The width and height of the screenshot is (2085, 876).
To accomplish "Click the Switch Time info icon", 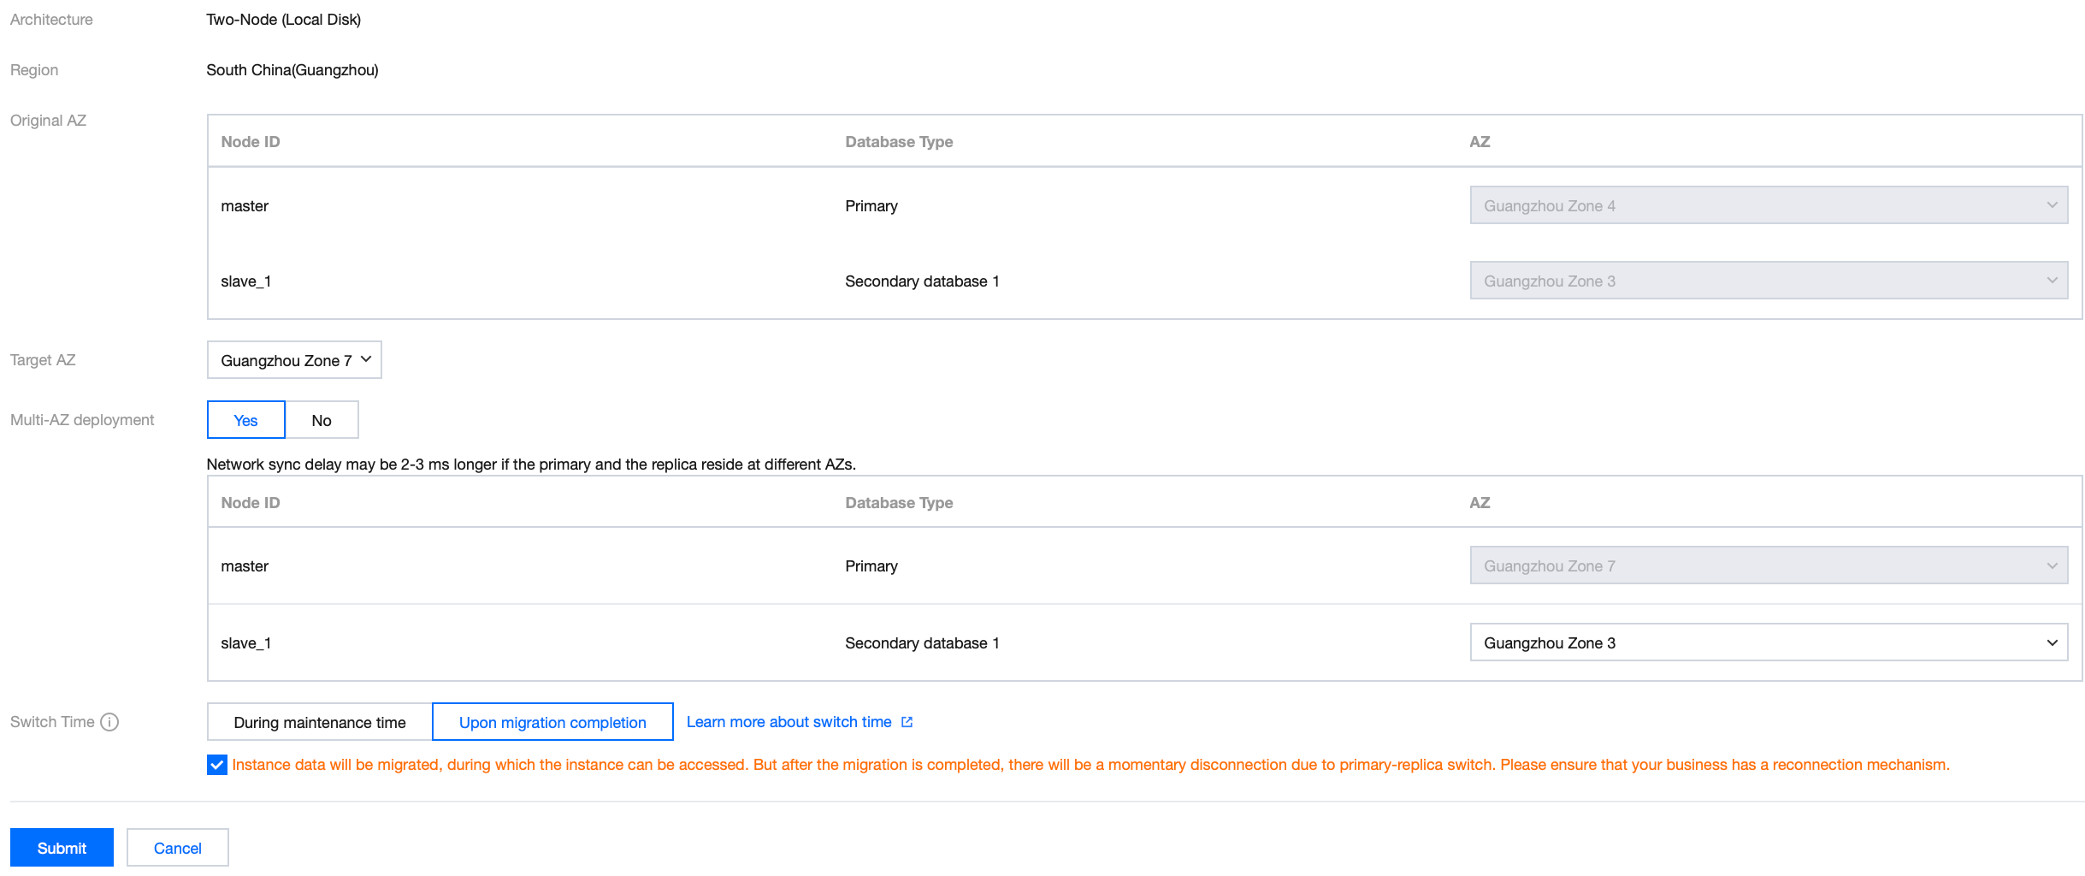I will click(109, 722).
